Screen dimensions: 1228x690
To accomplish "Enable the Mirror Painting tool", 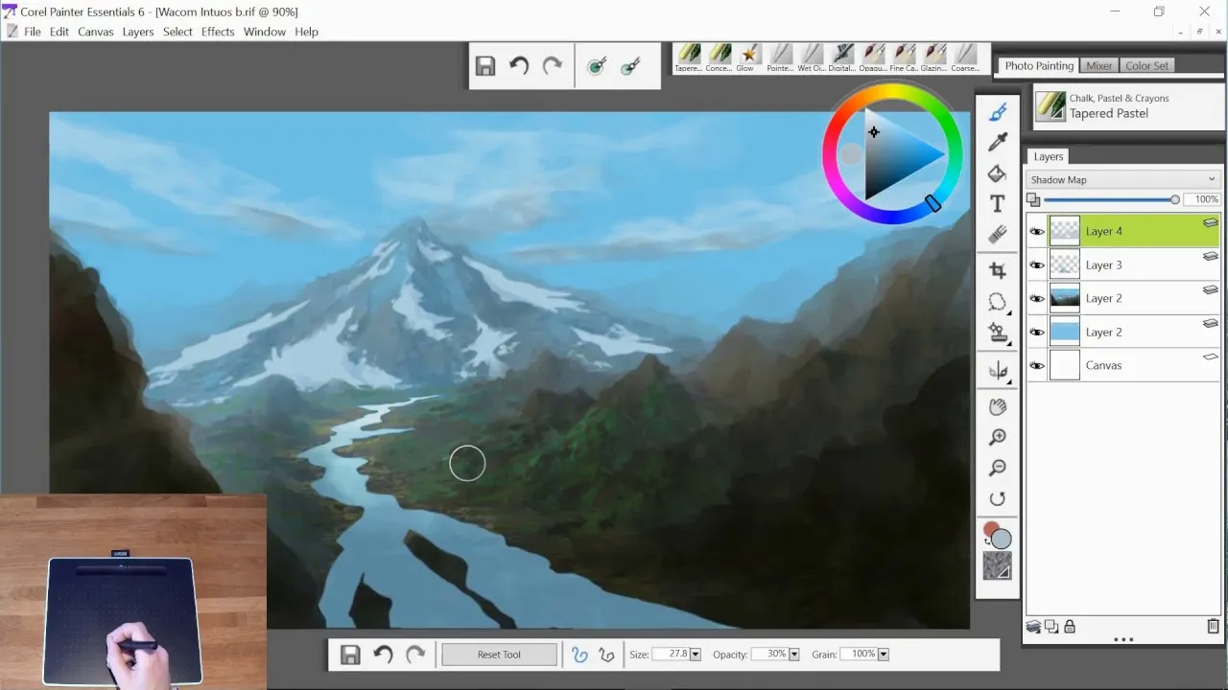I will (x=998, y=371).
